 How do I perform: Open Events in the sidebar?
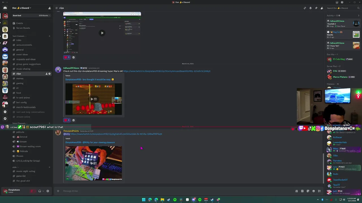click(20, 23)
